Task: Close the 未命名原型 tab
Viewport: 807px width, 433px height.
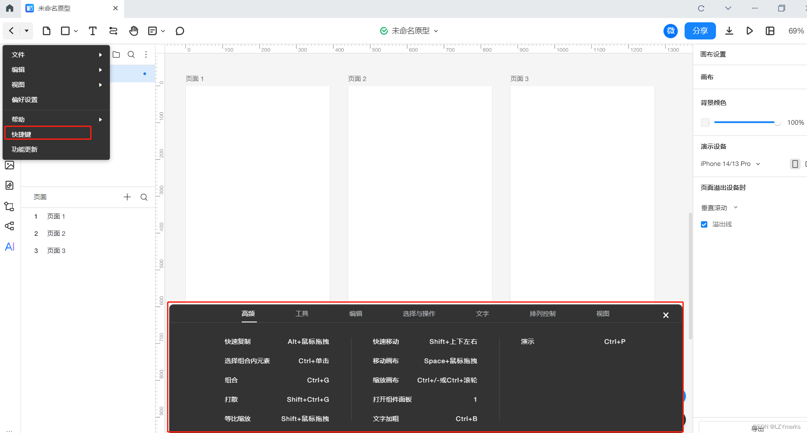Action: (x=116, y=8)
